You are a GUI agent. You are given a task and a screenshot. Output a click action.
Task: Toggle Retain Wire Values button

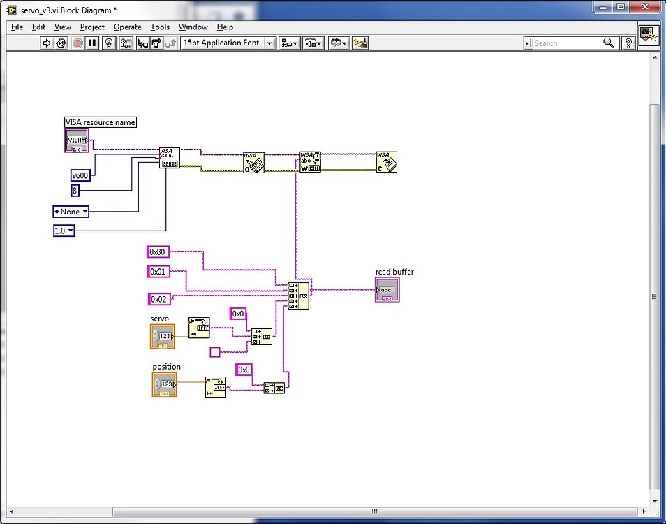pyautogui.click(x=126, y=43)
